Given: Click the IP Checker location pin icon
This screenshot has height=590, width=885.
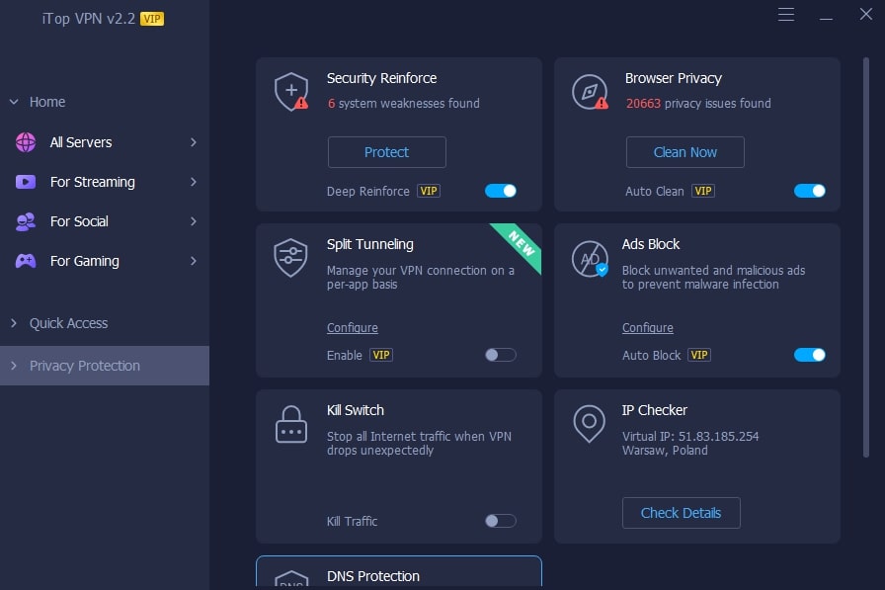Looking at the screenshot, I should [x=590, y=423].
